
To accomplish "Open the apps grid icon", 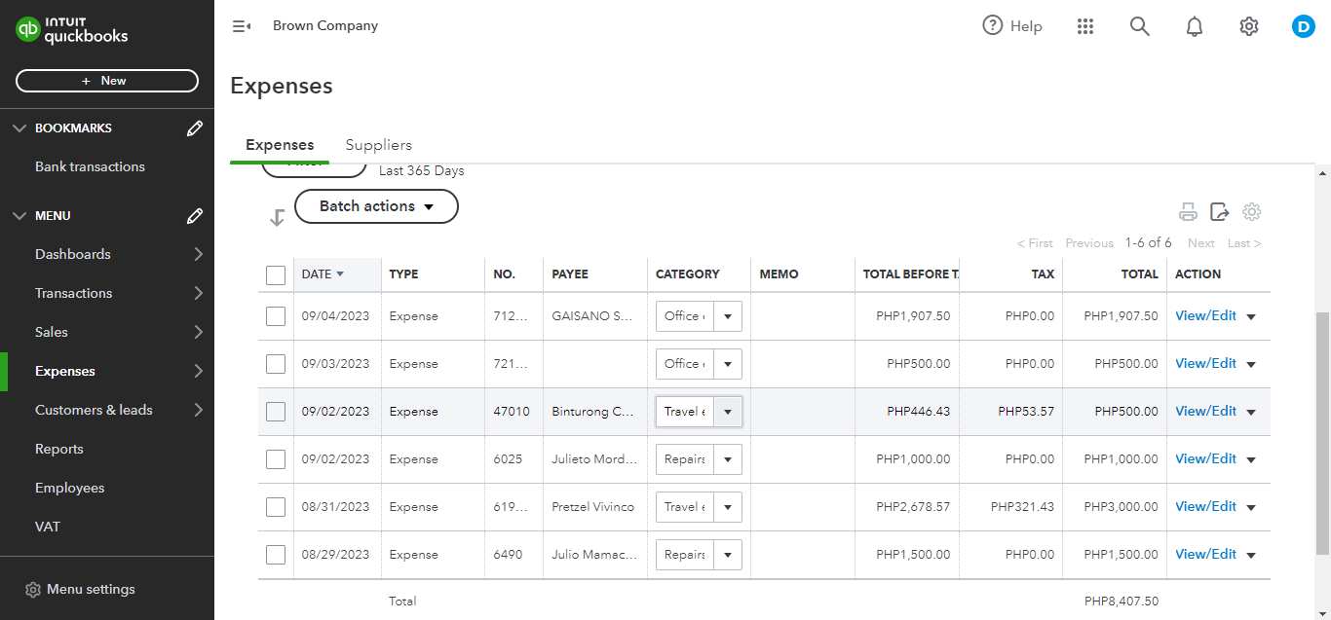I will point(1085,26).
